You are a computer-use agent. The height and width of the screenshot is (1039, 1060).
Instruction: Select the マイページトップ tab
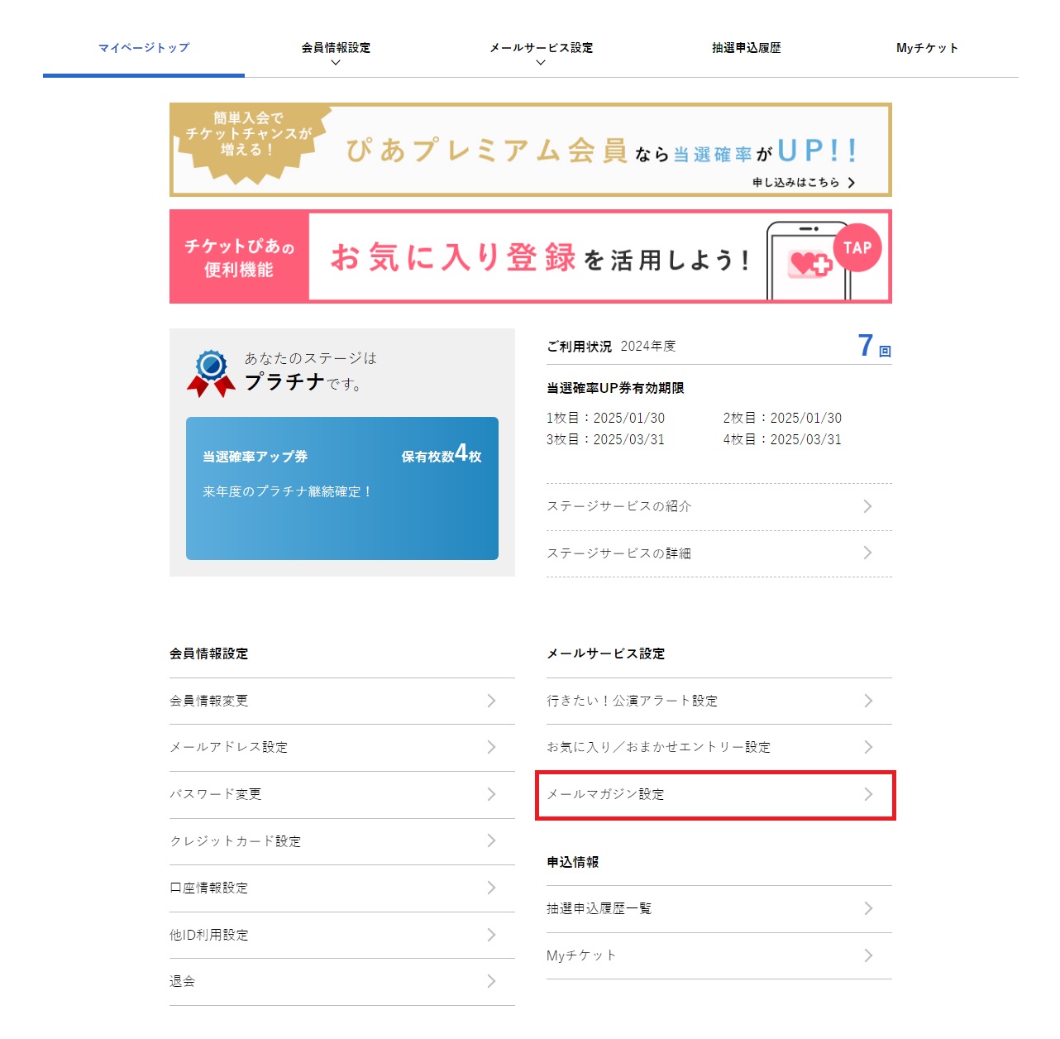pyautogui.click(x=144, y=48)
